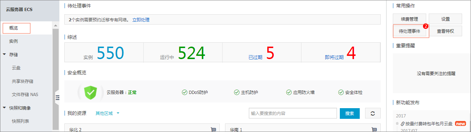Click the 550 total instances count
Screen dimensions: 471x132
click(110, 53)
